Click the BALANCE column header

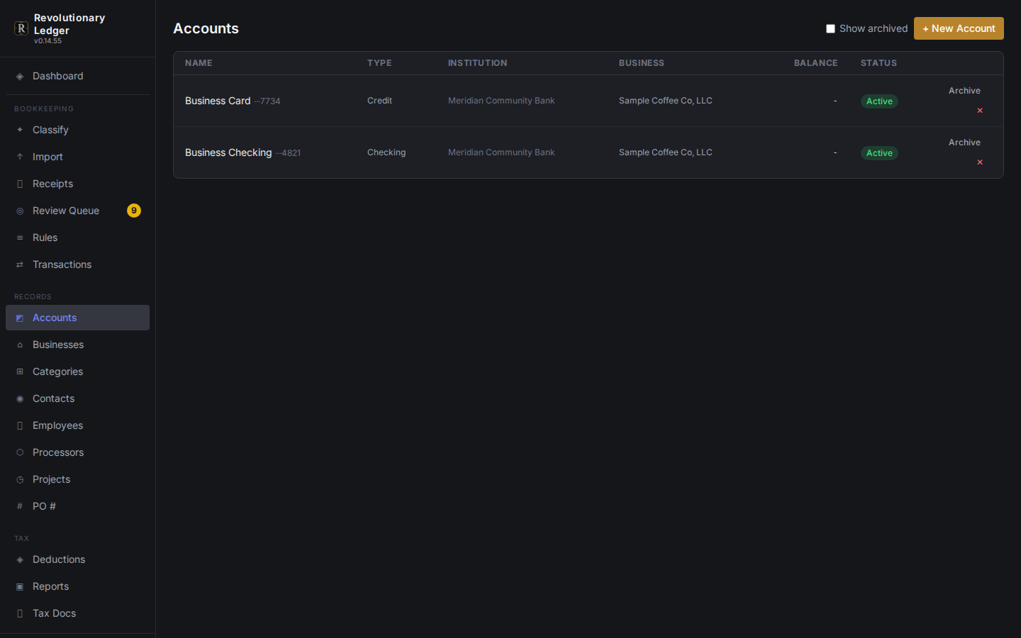point(815,63)
